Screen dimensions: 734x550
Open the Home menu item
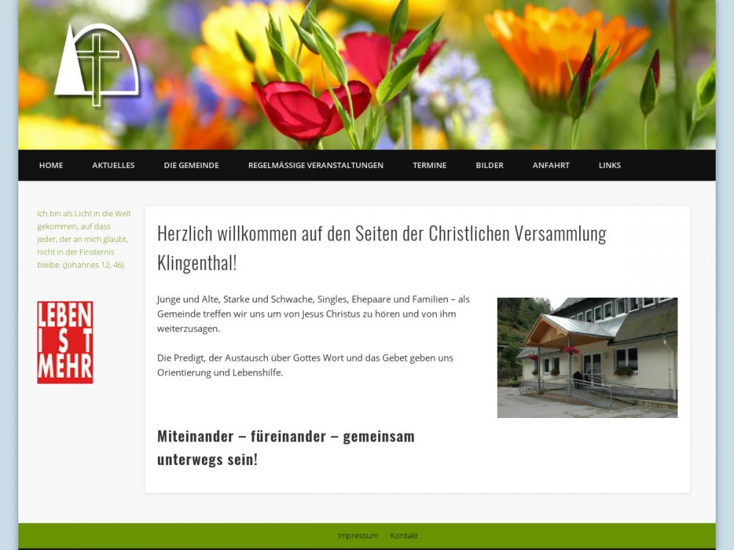point(51,165)
